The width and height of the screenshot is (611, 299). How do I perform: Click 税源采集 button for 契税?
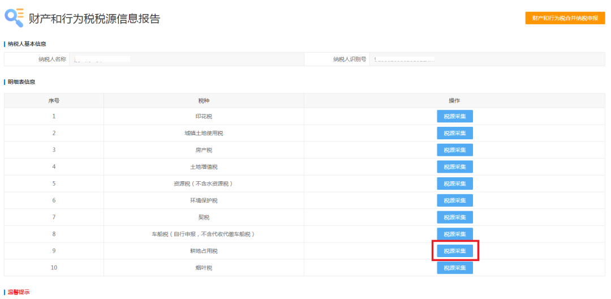[x=454, y=217]
